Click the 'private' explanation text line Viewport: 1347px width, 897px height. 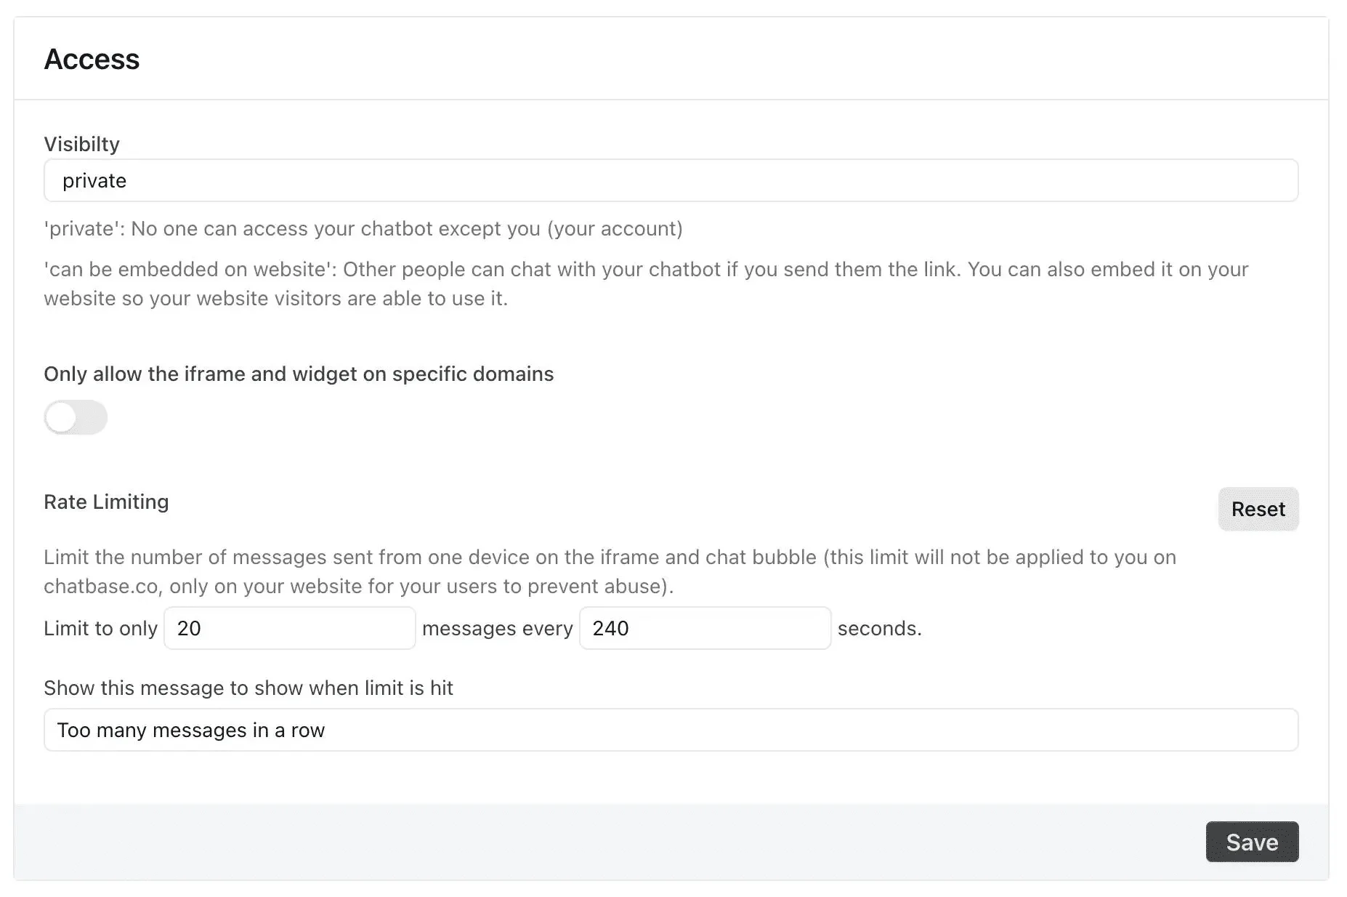[363, 229]
